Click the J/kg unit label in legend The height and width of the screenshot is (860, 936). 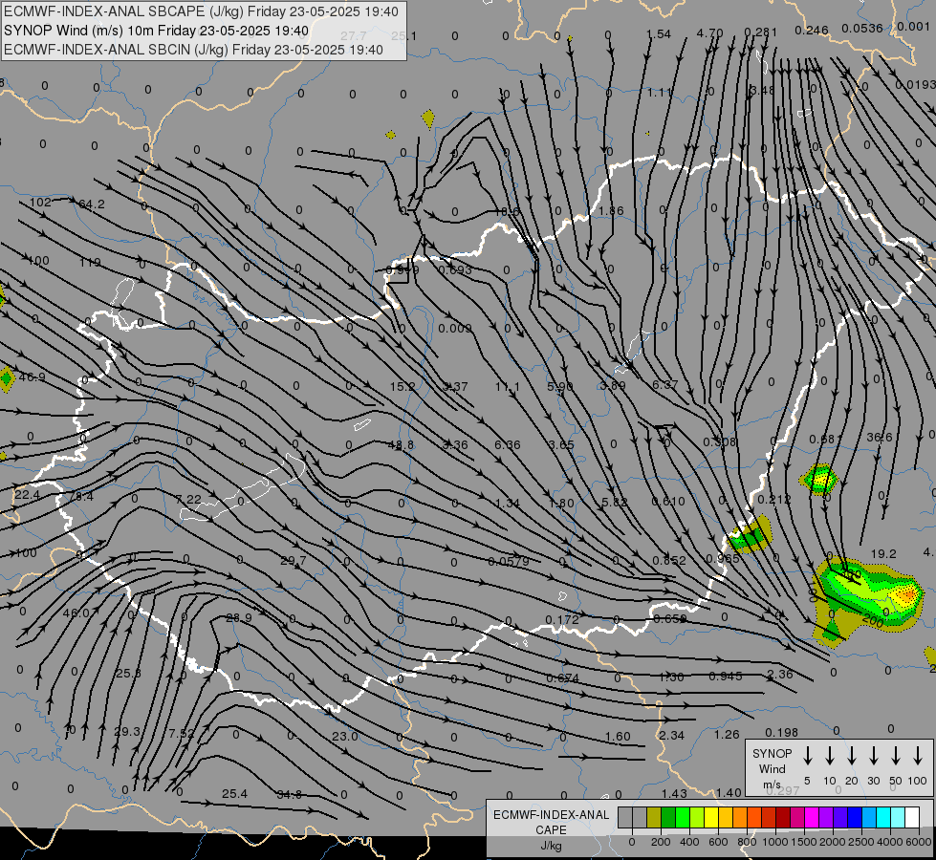pyautogui.click(x=551, y=846)
